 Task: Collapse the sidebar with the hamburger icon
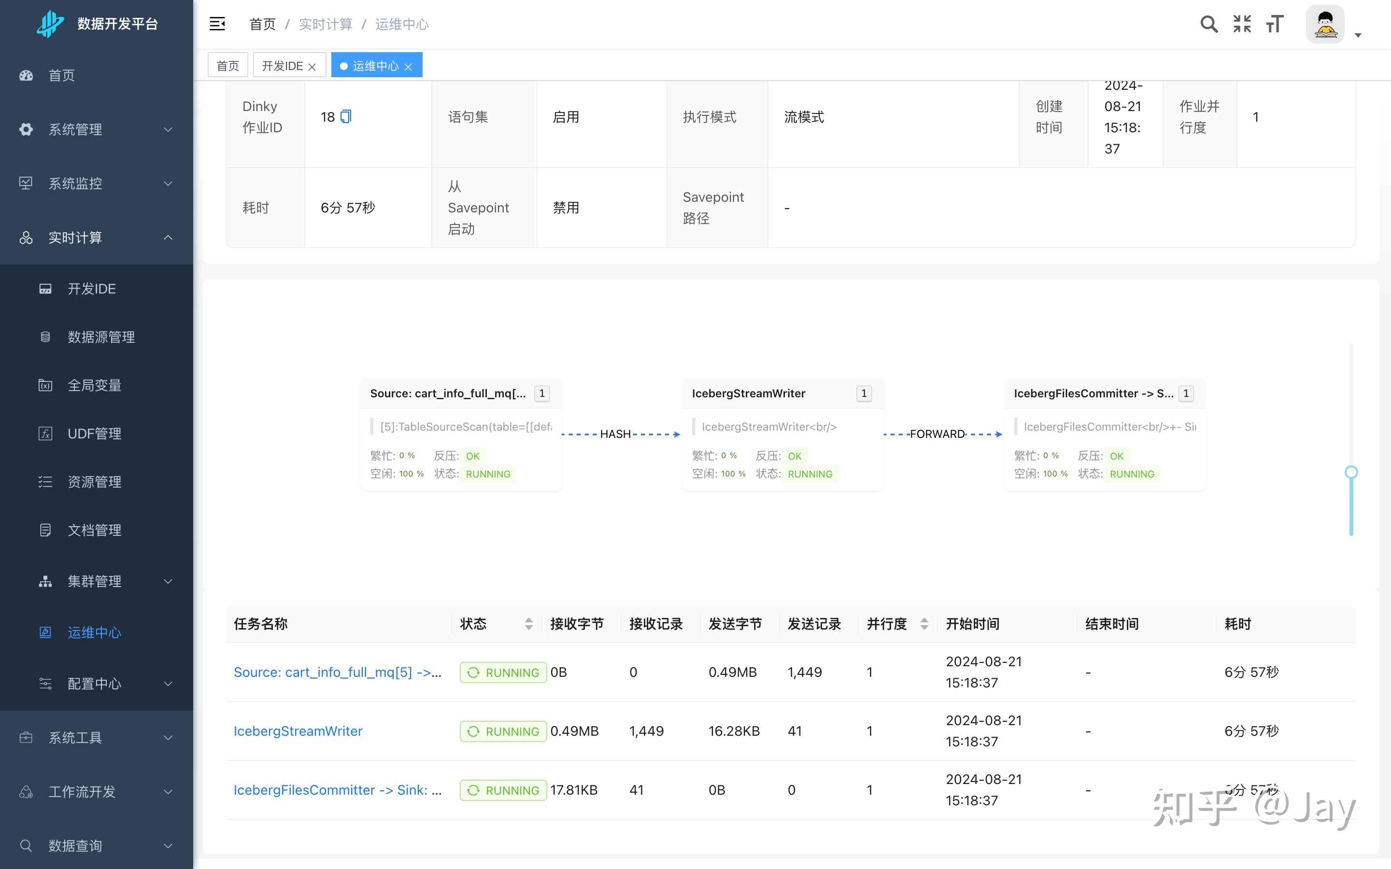point(217,24)
